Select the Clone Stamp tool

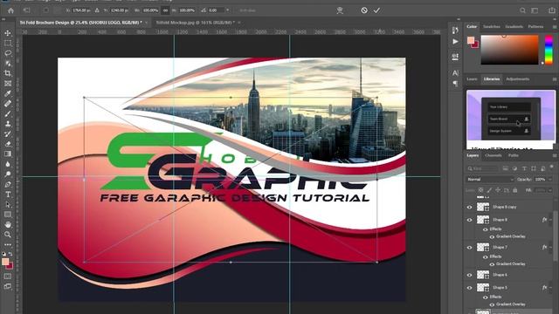point(8,124)
